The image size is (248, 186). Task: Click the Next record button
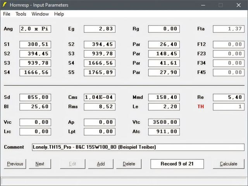click(40, 164)
